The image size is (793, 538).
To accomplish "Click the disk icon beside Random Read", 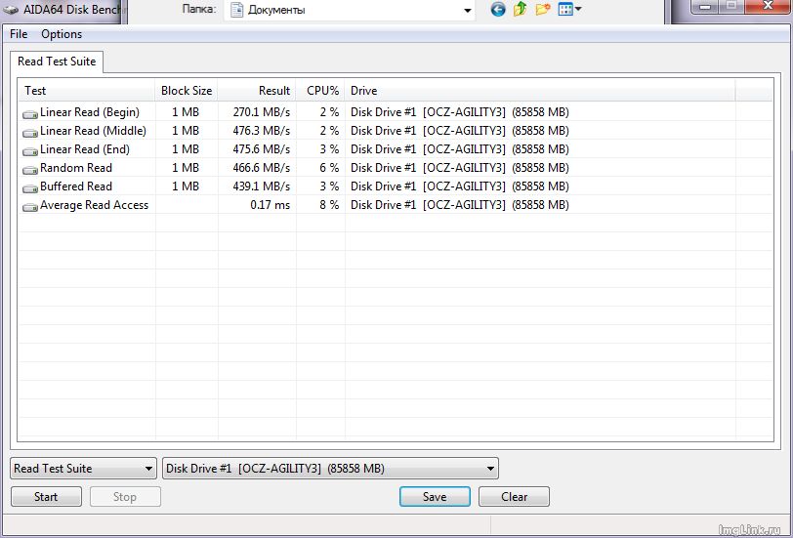I will point(30,169).
